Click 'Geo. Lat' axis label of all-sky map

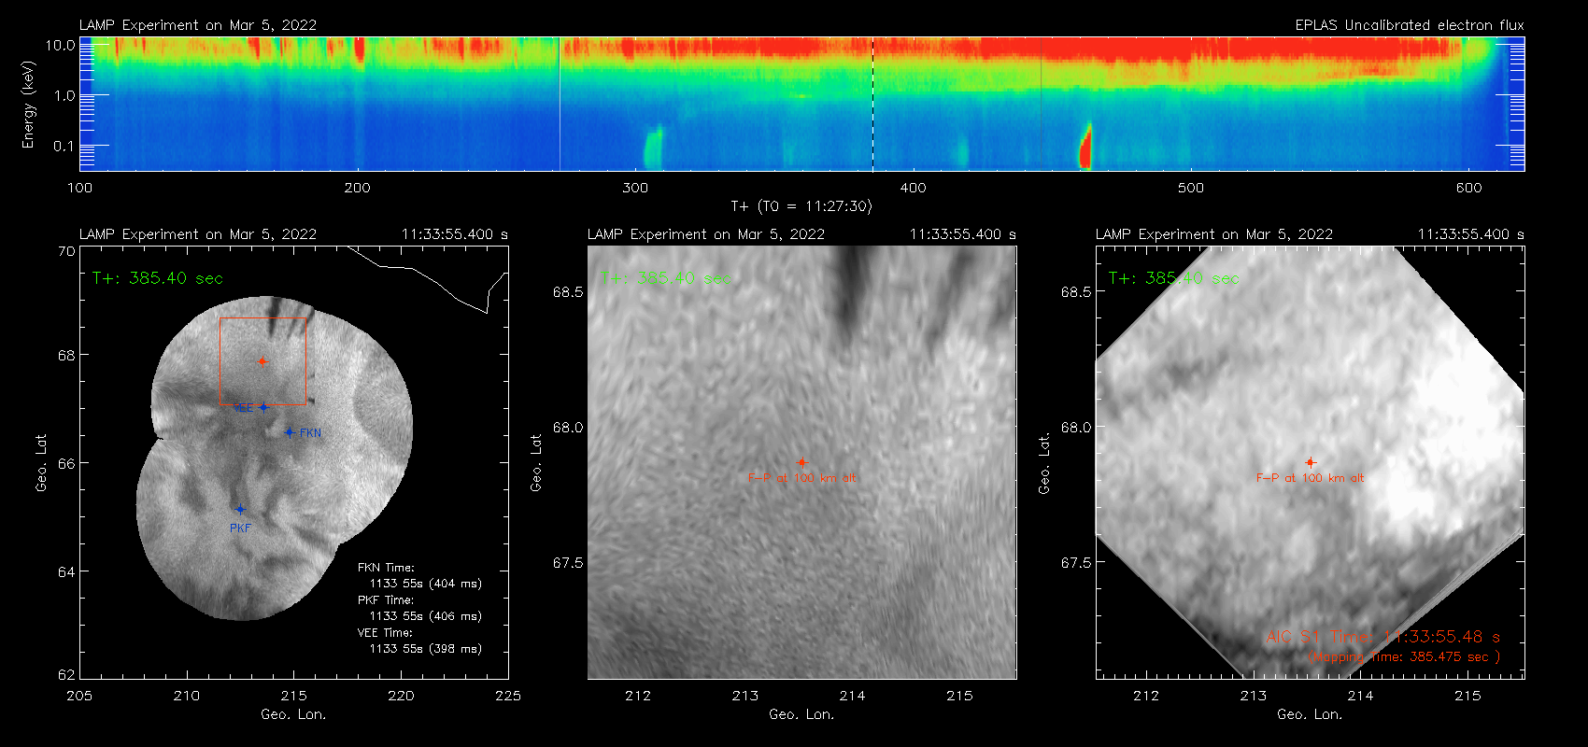tap(41, 462)
